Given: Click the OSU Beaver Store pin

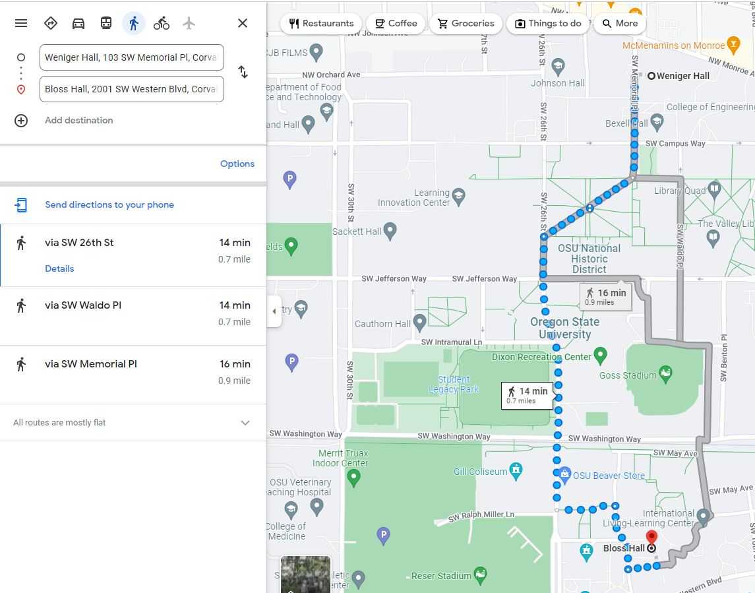Looking at the screenshot, I should [x=565, y=474].
